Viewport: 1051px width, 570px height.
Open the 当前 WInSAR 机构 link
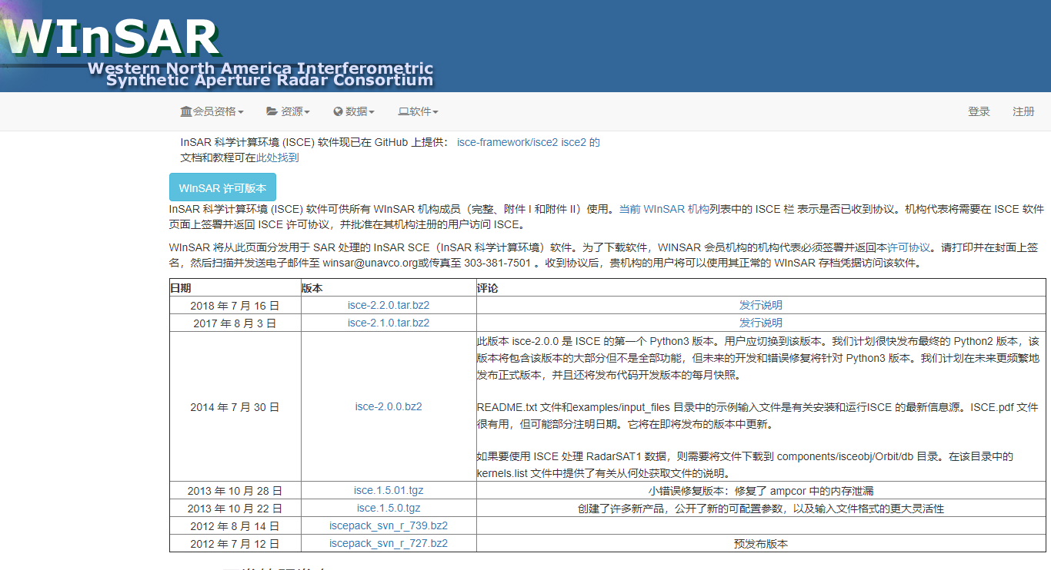point(664,208)
